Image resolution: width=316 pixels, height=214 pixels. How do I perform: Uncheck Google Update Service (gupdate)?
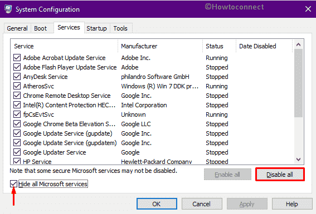tap(17, 133)
